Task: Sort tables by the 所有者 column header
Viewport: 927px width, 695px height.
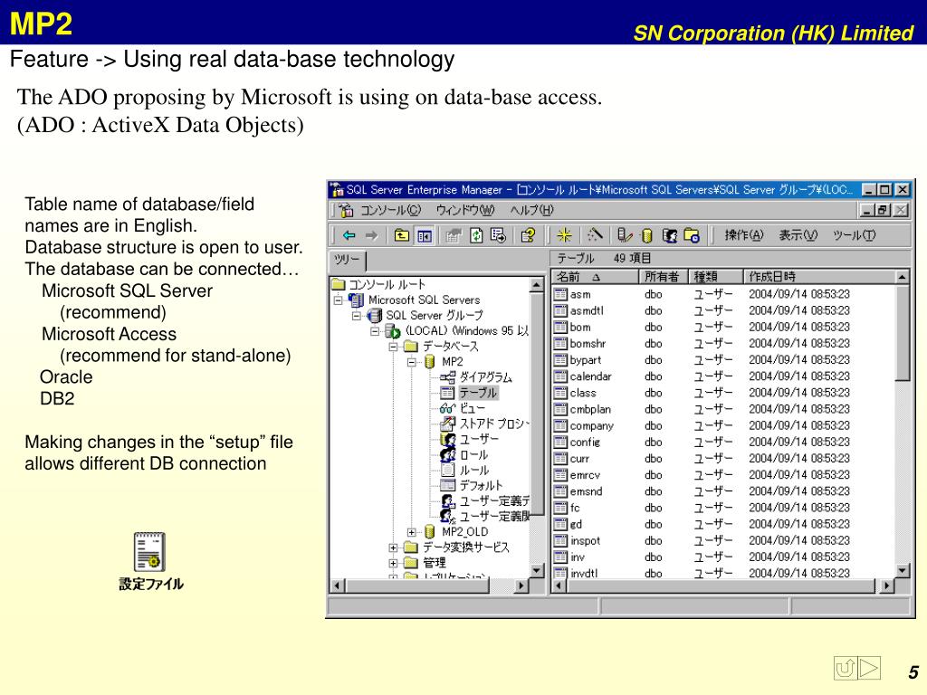Action: 663,277
